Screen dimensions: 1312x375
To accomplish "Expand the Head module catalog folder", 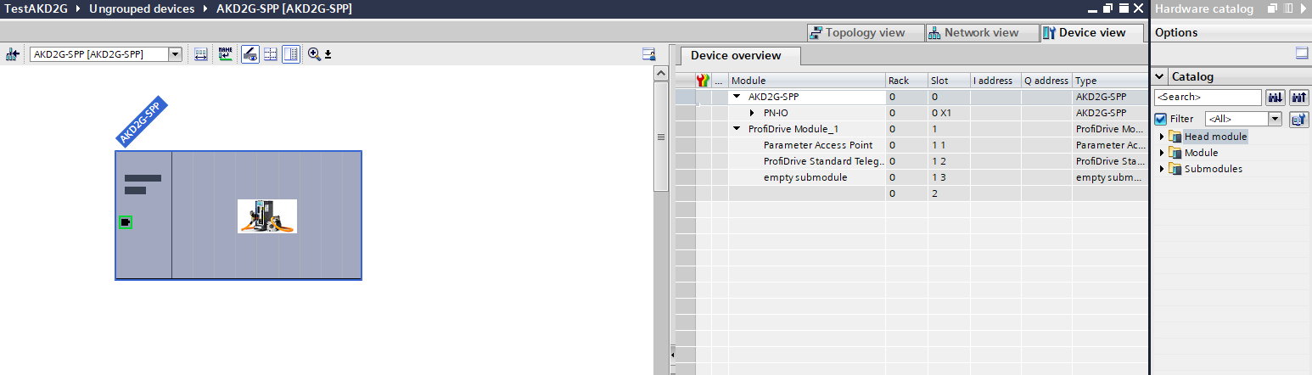I will (x=1162, y=137).
